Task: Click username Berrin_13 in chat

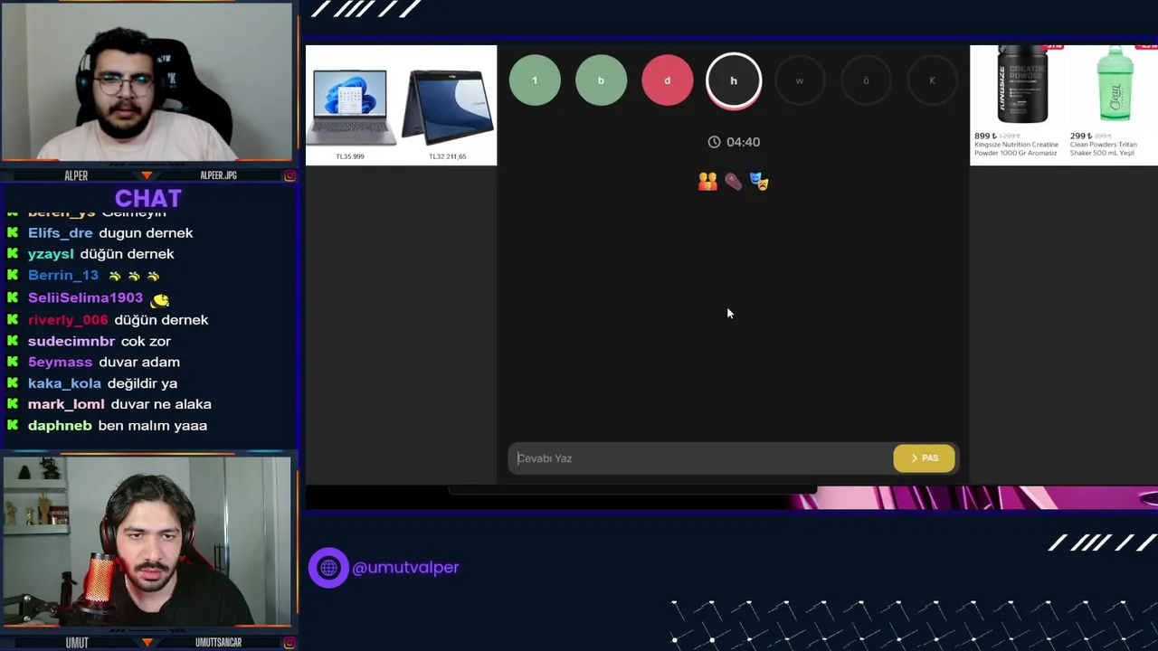Action: coord(62,275)
